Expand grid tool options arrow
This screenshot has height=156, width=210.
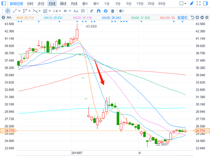click(x=50, y=11)
